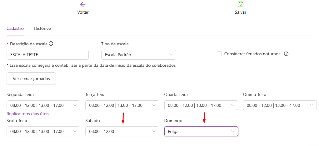This screenshot has height=146, width=319.
Task: Enable Considerar feriados noturnos checkbox
Action: click(x=219, y=54)
